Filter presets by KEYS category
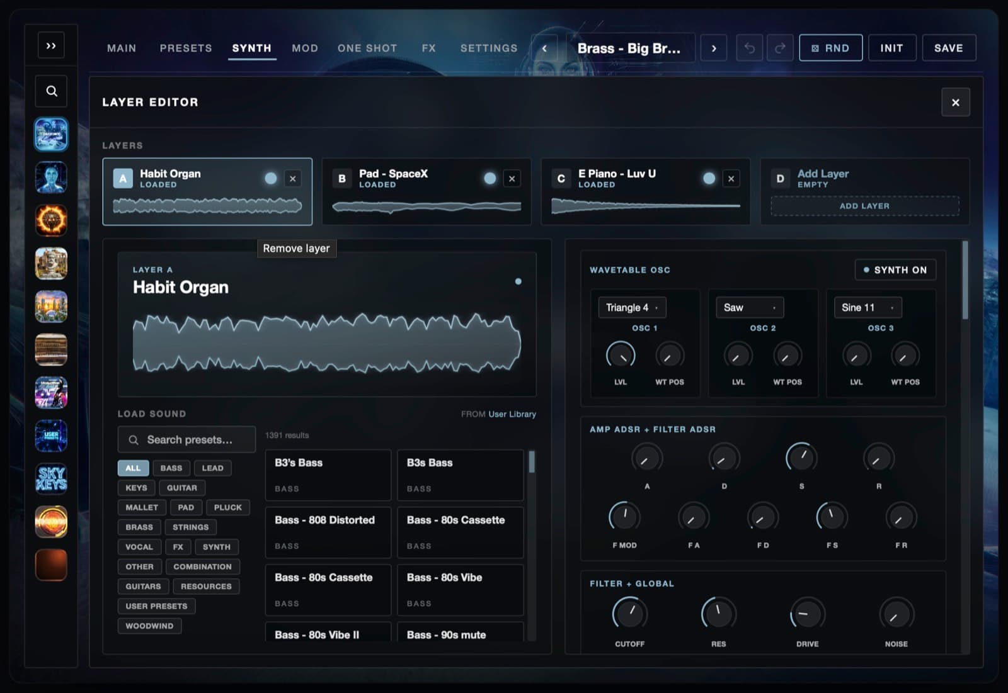This screenshot has height=693, width=1008. point(136,488)
